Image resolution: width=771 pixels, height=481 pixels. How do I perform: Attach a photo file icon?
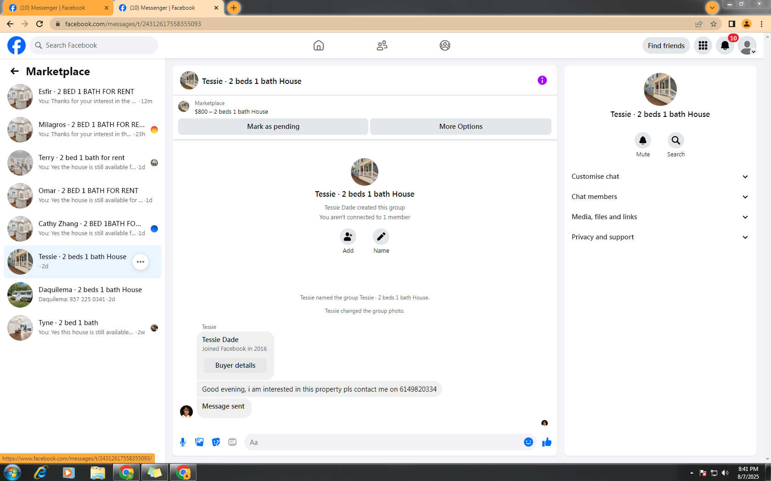[199, 442]
